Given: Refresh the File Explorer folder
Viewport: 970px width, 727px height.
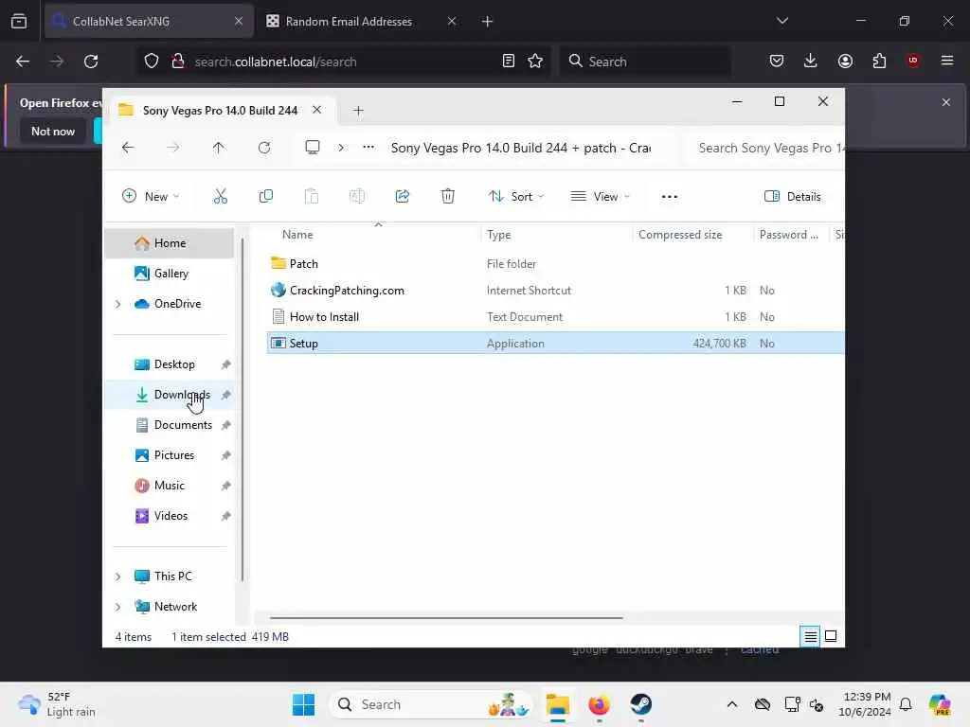Looking at the screenshot, I should pos(264,148).
